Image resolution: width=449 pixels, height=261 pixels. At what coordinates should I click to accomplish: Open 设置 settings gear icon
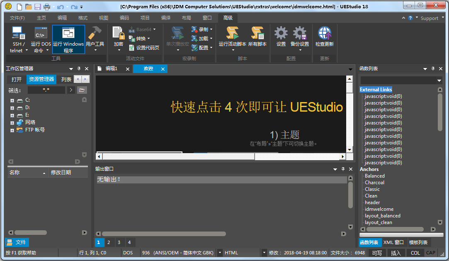[x=281, y=34]
